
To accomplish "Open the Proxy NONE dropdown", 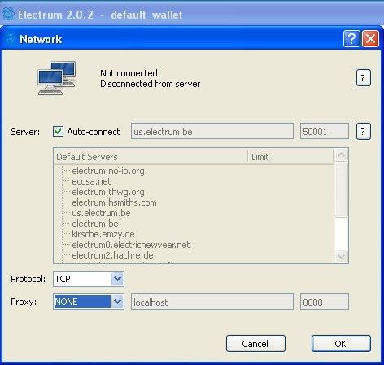I will (89, 302).
